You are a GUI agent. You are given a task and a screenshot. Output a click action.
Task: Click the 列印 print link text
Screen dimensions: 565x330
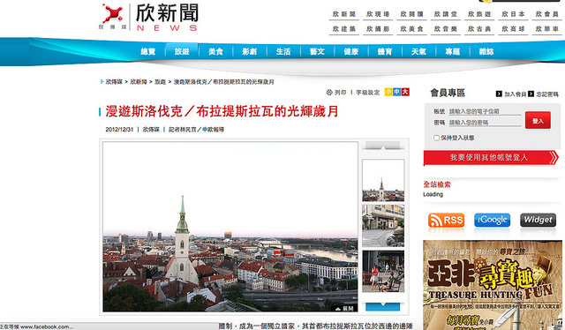click(x=340, y=93)
